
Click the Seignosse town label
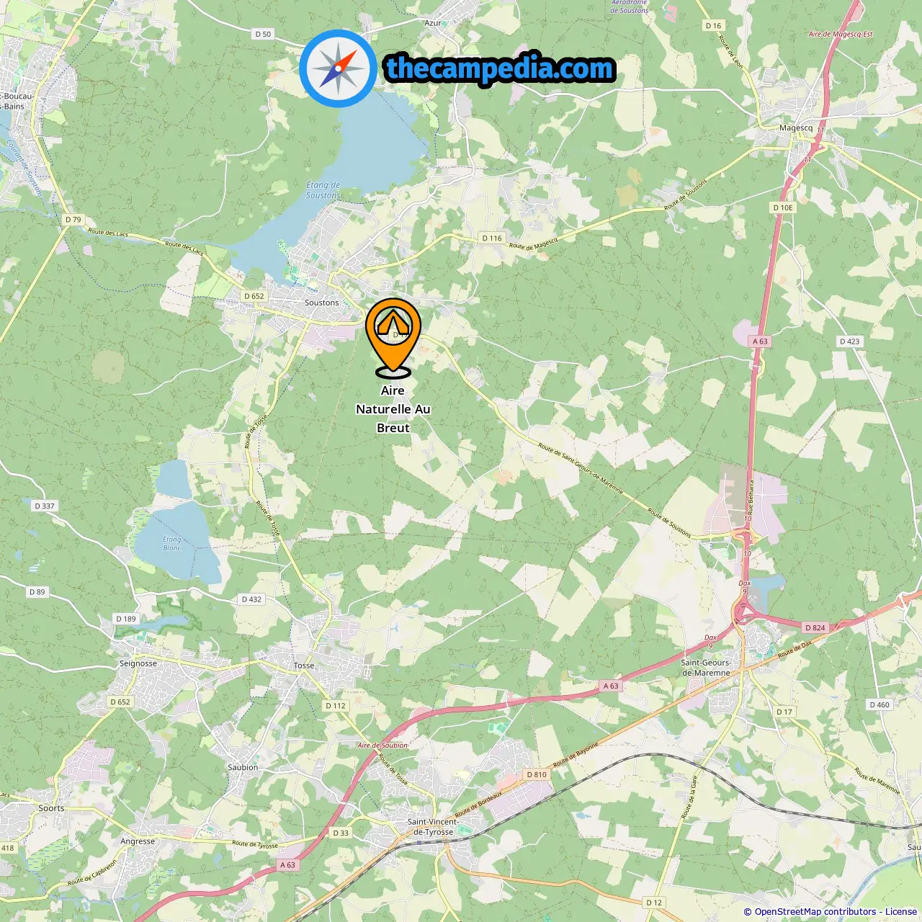click(138, 663)
